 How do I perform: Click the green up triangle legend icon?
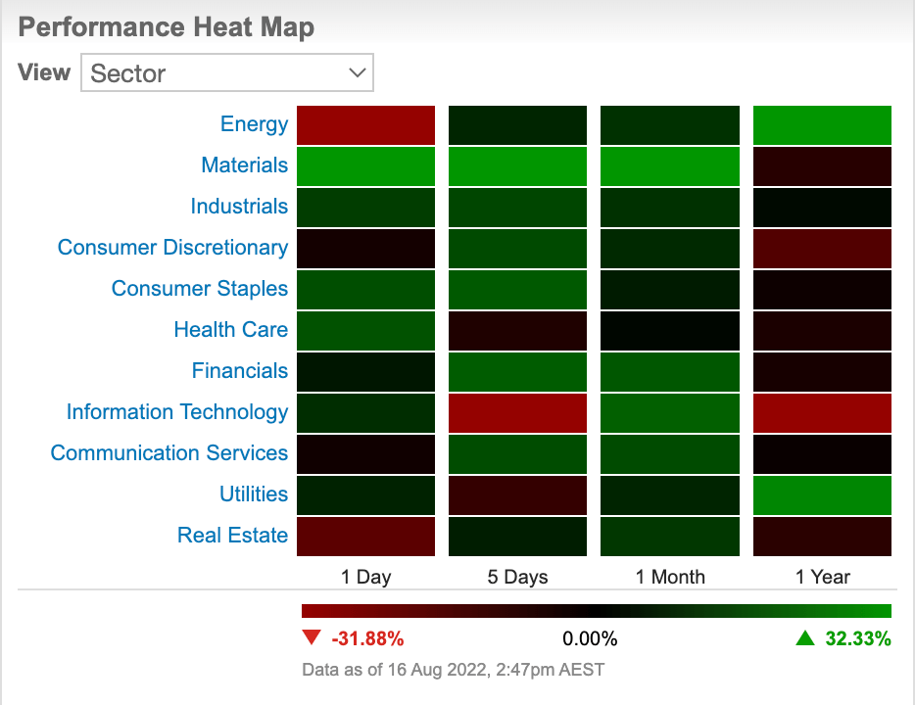805,638
